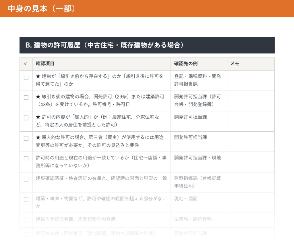This screenshot has width=294, height=246.
Task: Click text 許可の条件・附帯事項
Action: click(59, 233)
